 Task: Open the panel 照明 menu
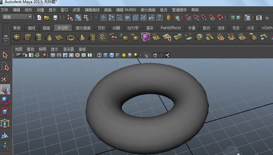(42, 49)
